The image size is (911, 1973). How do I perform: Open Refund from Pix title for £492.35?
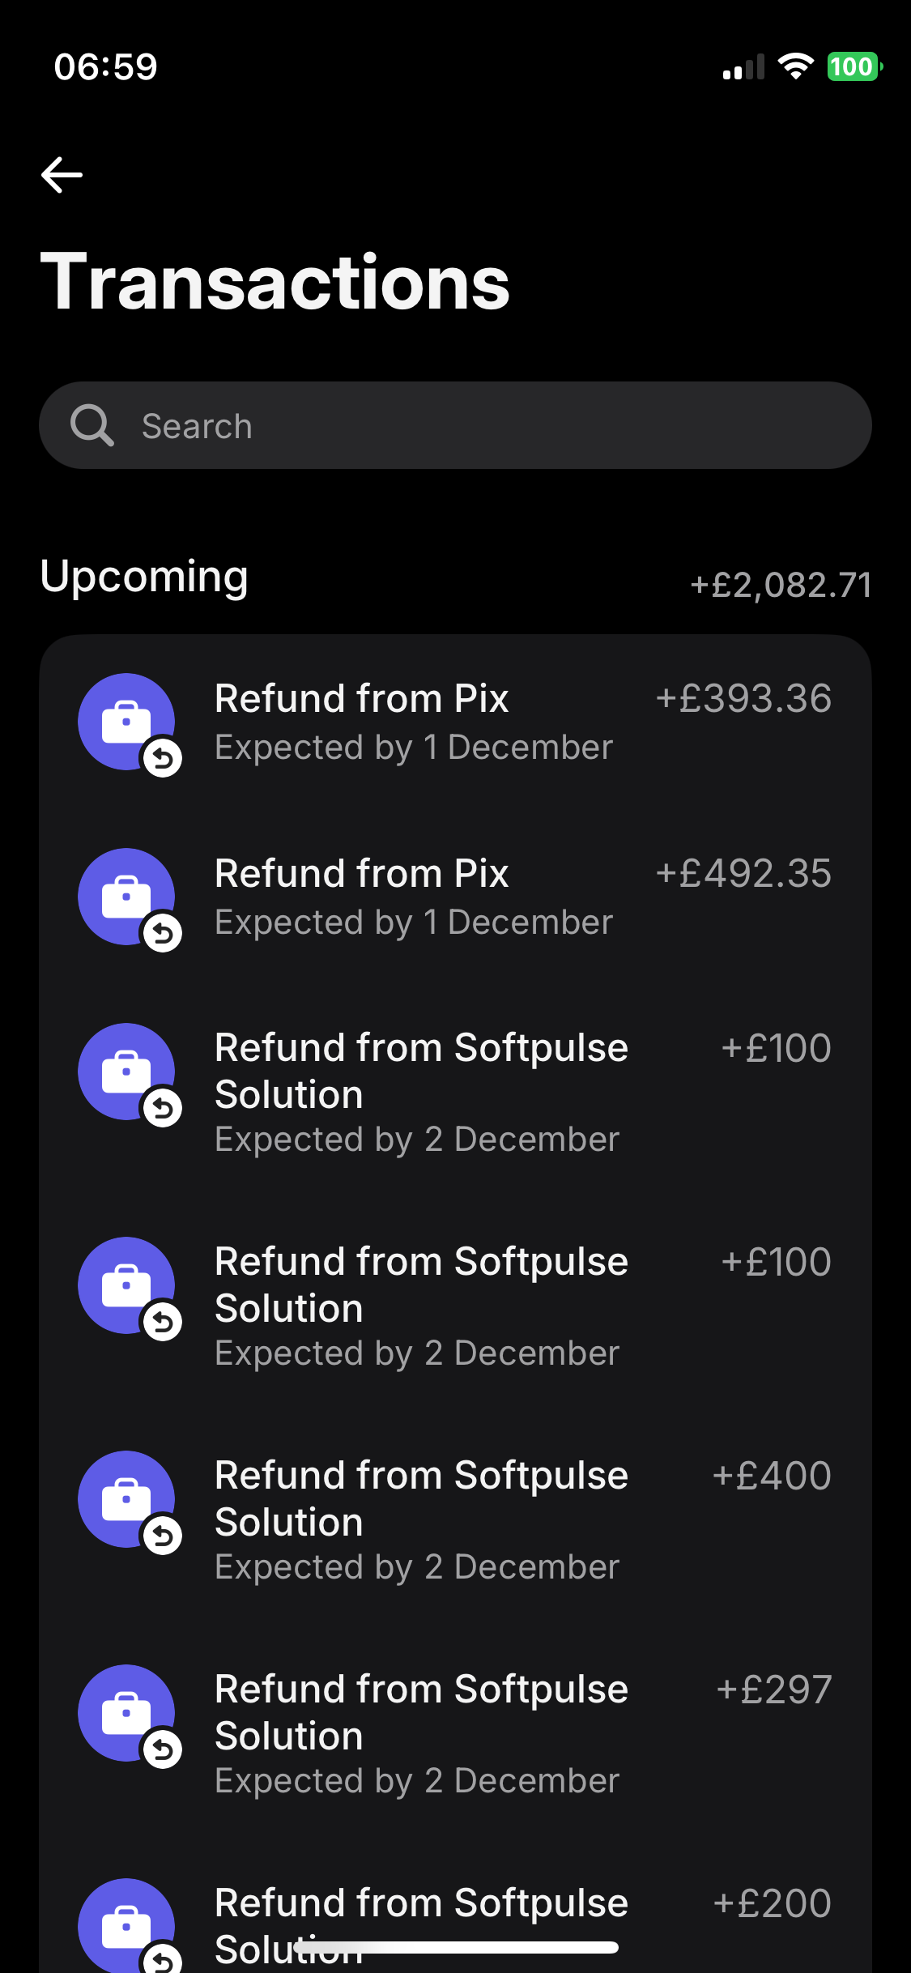click(x=361, y=873)
